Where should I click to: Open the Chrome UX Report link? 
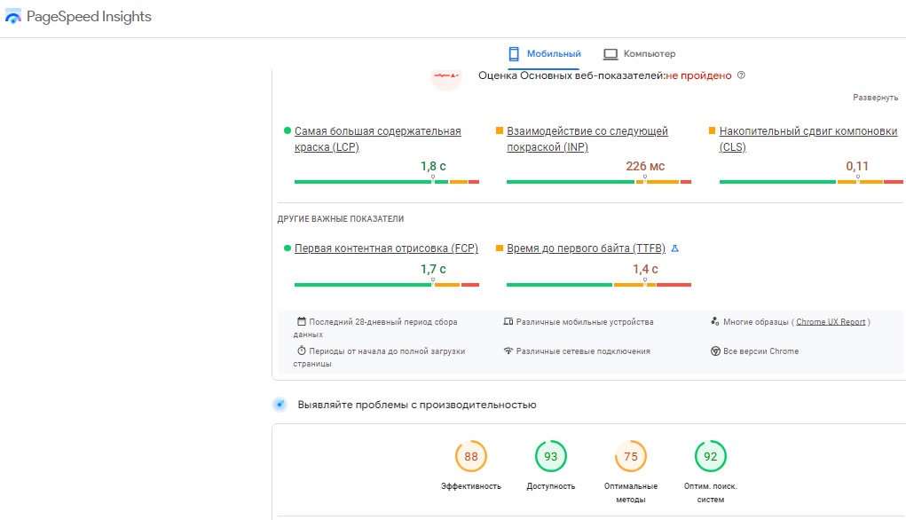(x=831, y=322)
